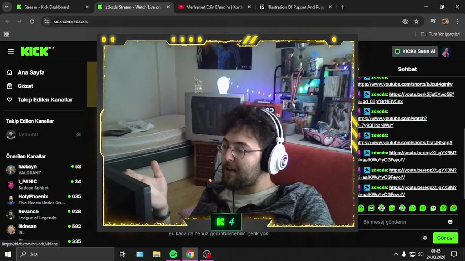Open the Kick user profile avatar menu
This screenshot has width=465, height=261.
(446, 51)
